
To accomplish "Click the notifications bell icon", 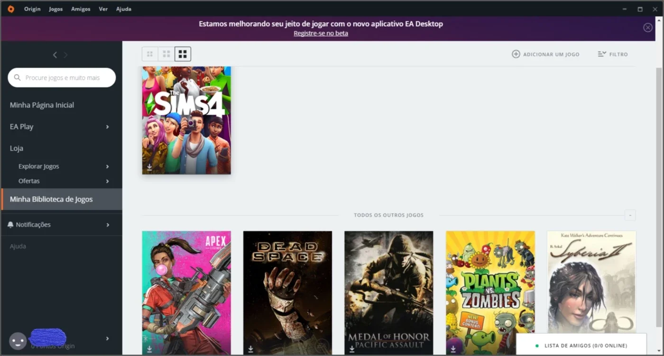I will tap(10, 225).
